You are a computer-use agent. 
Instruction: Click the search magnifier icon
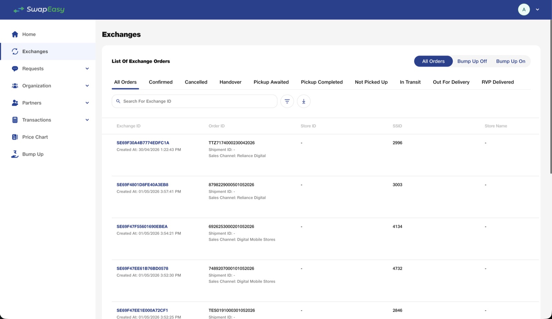pos(118,101)
